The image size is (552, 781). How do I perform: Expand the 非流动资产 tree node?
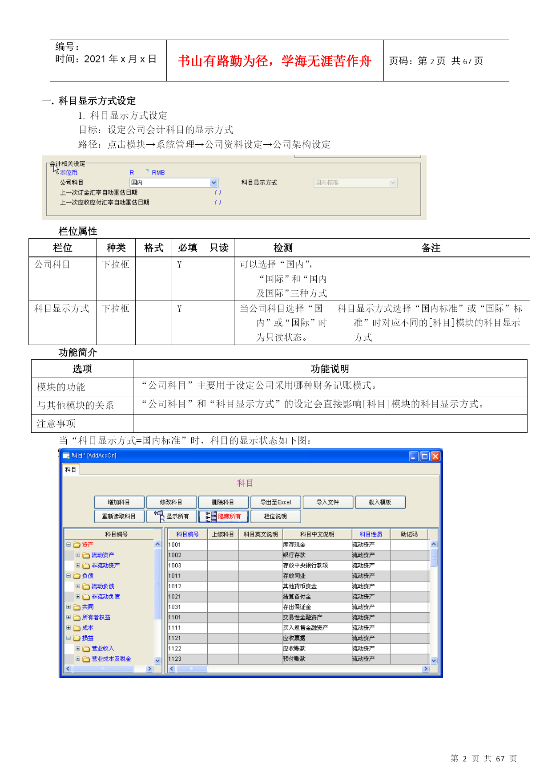coord(78,565)
